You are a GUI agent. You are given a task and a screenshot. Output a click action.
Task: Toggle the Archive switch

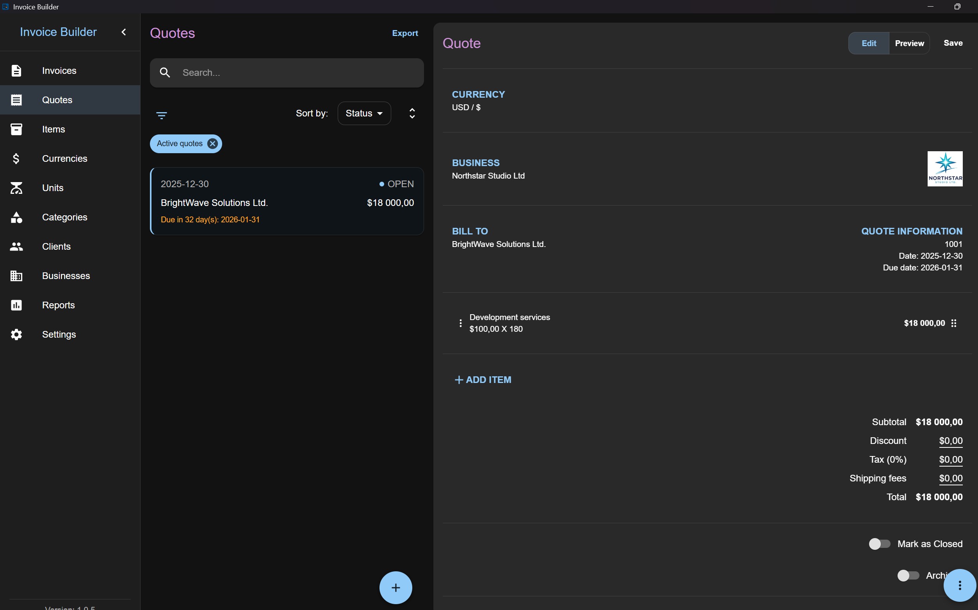point(908,576)
